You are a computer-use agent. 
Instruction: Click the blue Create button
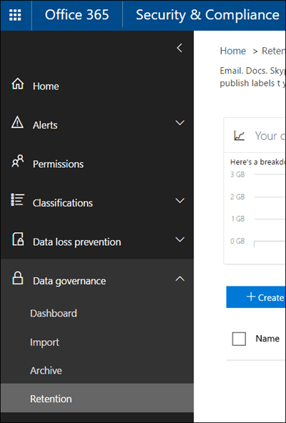click(256, 297)
